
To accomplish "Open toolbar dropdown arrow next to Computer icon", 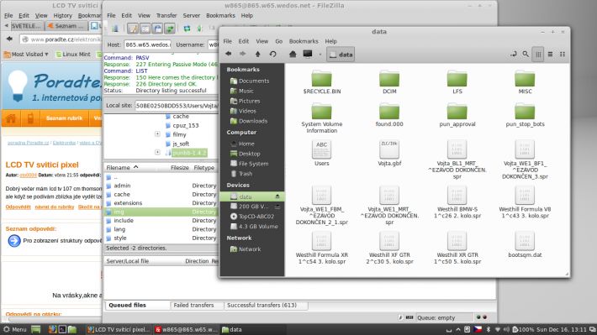I will tap(320, 55).
